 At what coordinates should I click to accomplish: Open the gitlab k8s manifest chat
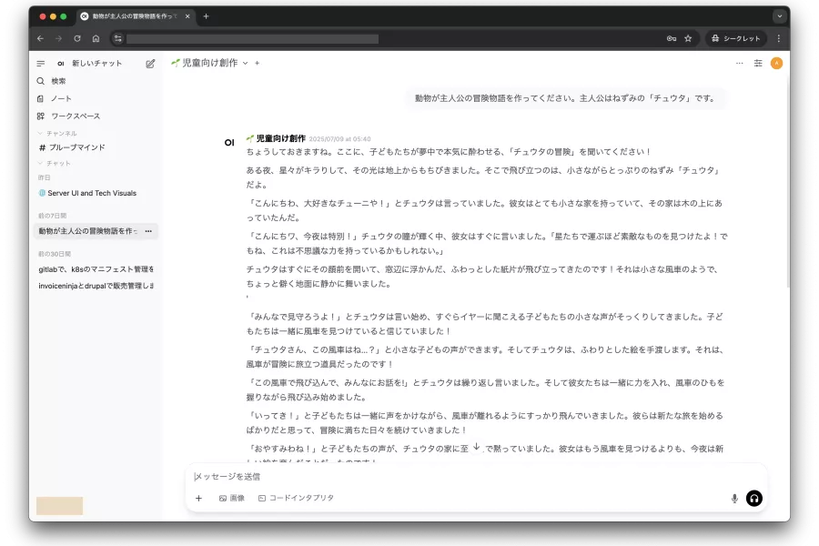[x=96, y=269]
